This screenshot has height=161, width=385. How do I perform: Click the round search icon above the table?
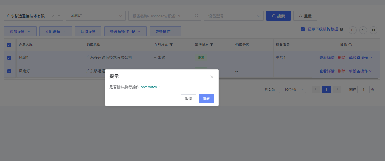[353, 30]
